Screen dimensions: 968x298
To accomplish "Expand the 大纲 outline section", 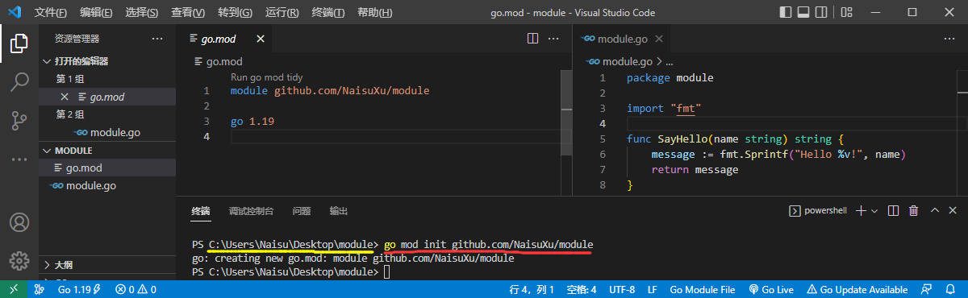I will pos(107,264).
